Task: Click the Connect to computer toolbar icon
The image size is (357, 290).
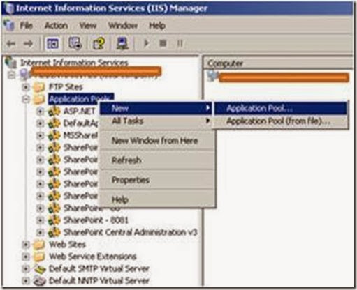Action: click(x=122, y=43)
